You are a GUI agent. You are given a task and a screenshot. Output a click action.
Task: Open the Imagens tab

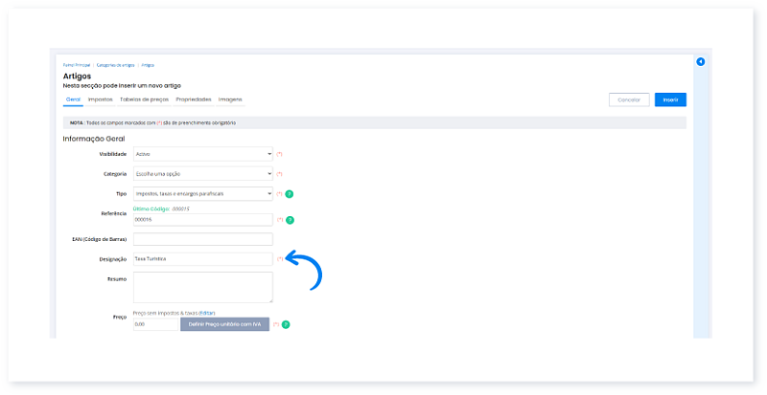pos(230,99)
